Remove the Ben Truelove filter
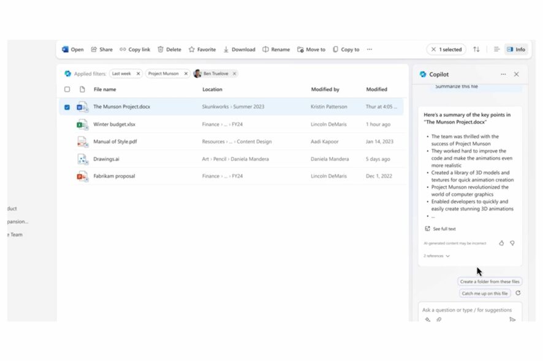 (235, 73)
